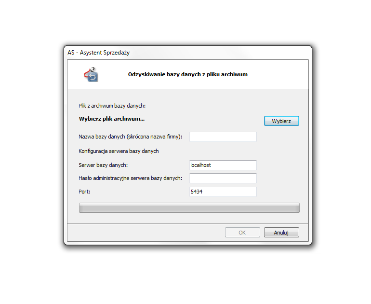The image size is (371, 304).
Task: Cancel the dialog with Anuluj
Action: (x=281, y=233)
